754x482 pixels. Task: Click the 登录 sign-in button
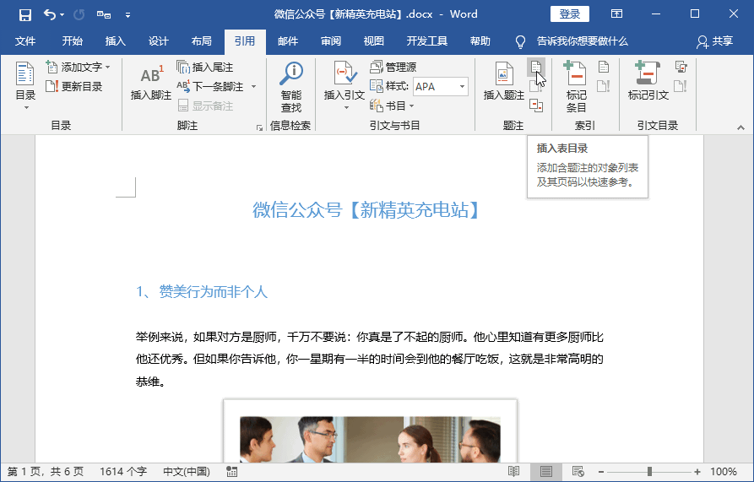570,14
